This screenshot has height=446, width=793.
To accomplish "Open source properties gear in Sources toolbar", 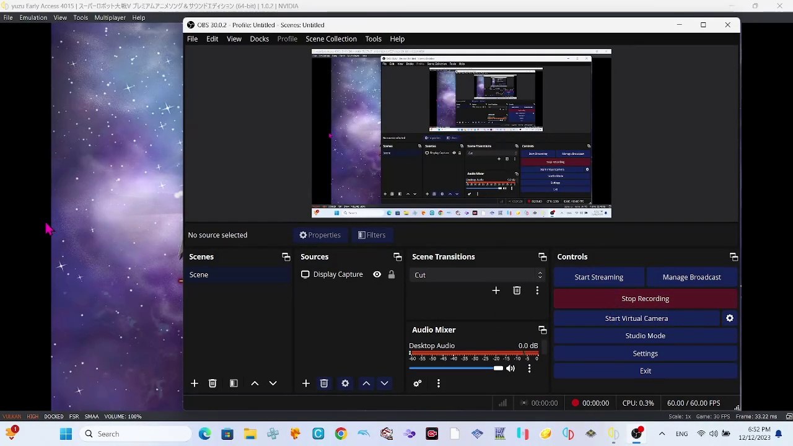I will pyautogui.click(x=345, y=383).
